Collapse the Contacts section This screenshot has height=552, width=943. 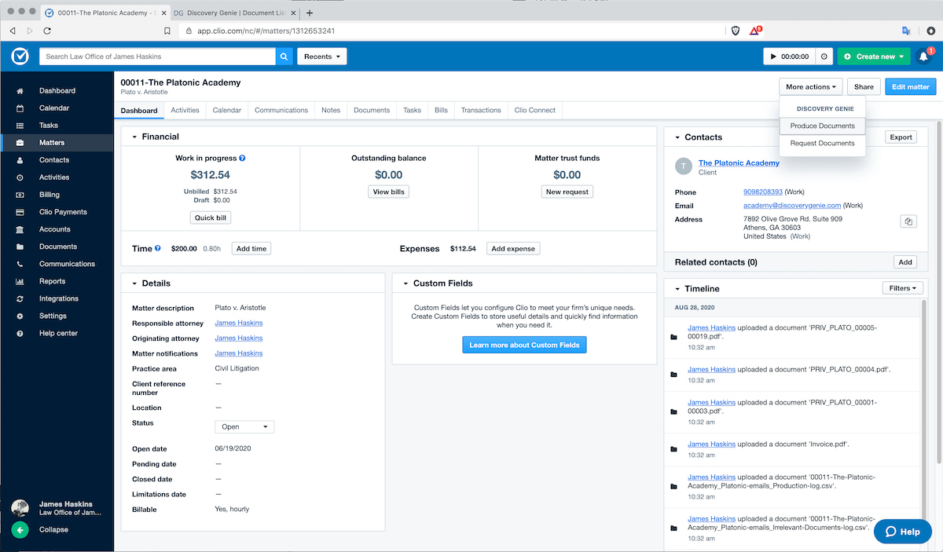(x=677, y=137)
